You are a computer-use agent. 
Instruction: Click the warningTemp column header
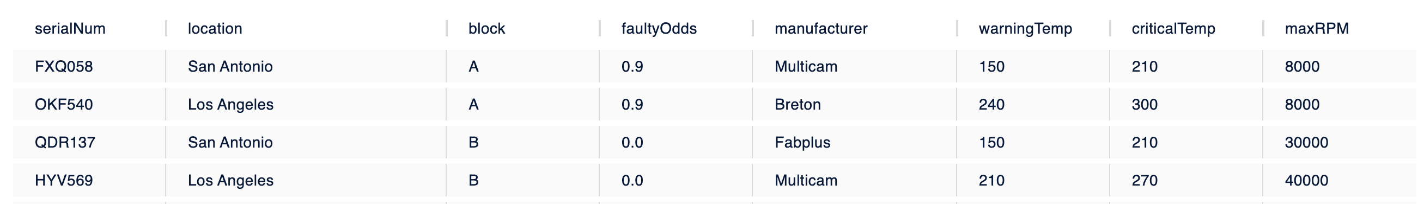(1025, 29)
